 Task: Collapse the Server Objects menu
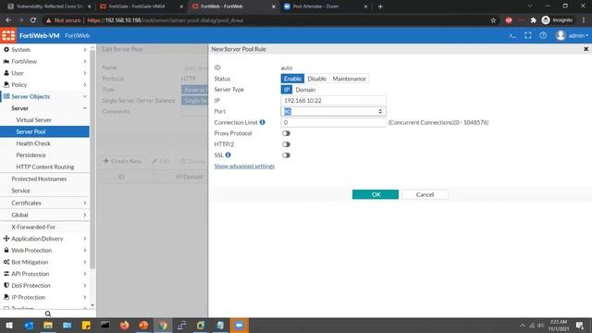pos(44,96)
